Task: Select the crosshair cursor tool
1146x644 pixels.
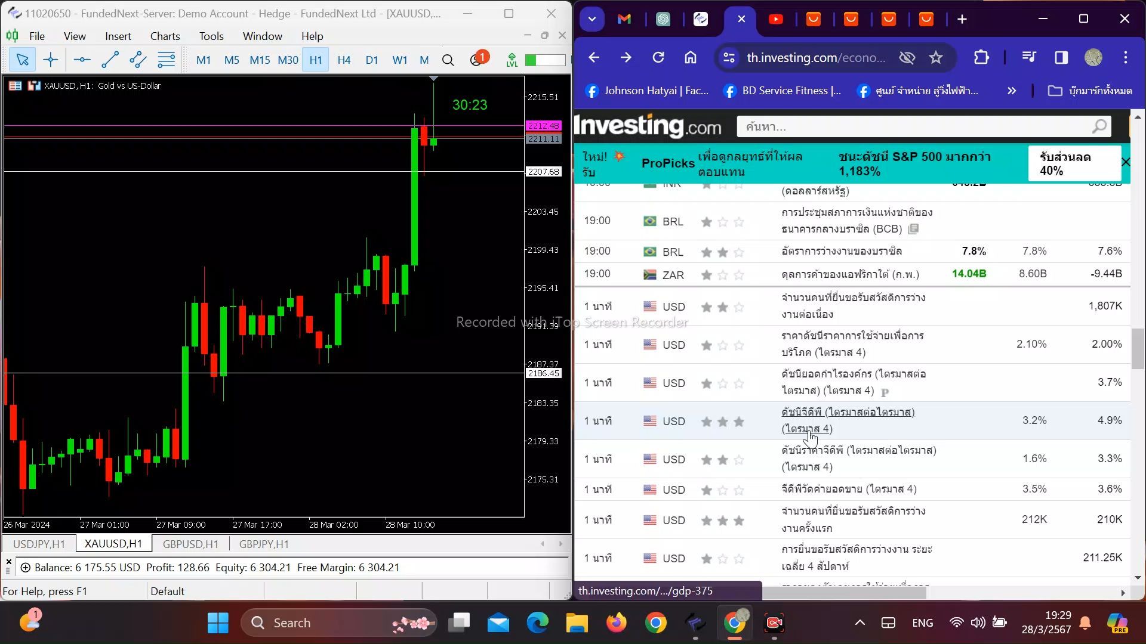Action: point(51,60)
